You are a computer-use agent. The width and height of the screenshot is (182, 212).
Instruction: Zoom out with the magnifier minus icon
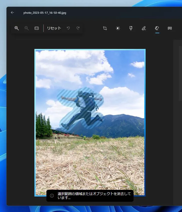point(27,28)
